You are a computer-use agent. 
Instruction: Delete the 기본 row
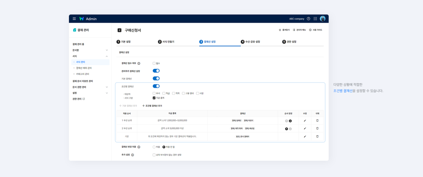tap(317, 137)
